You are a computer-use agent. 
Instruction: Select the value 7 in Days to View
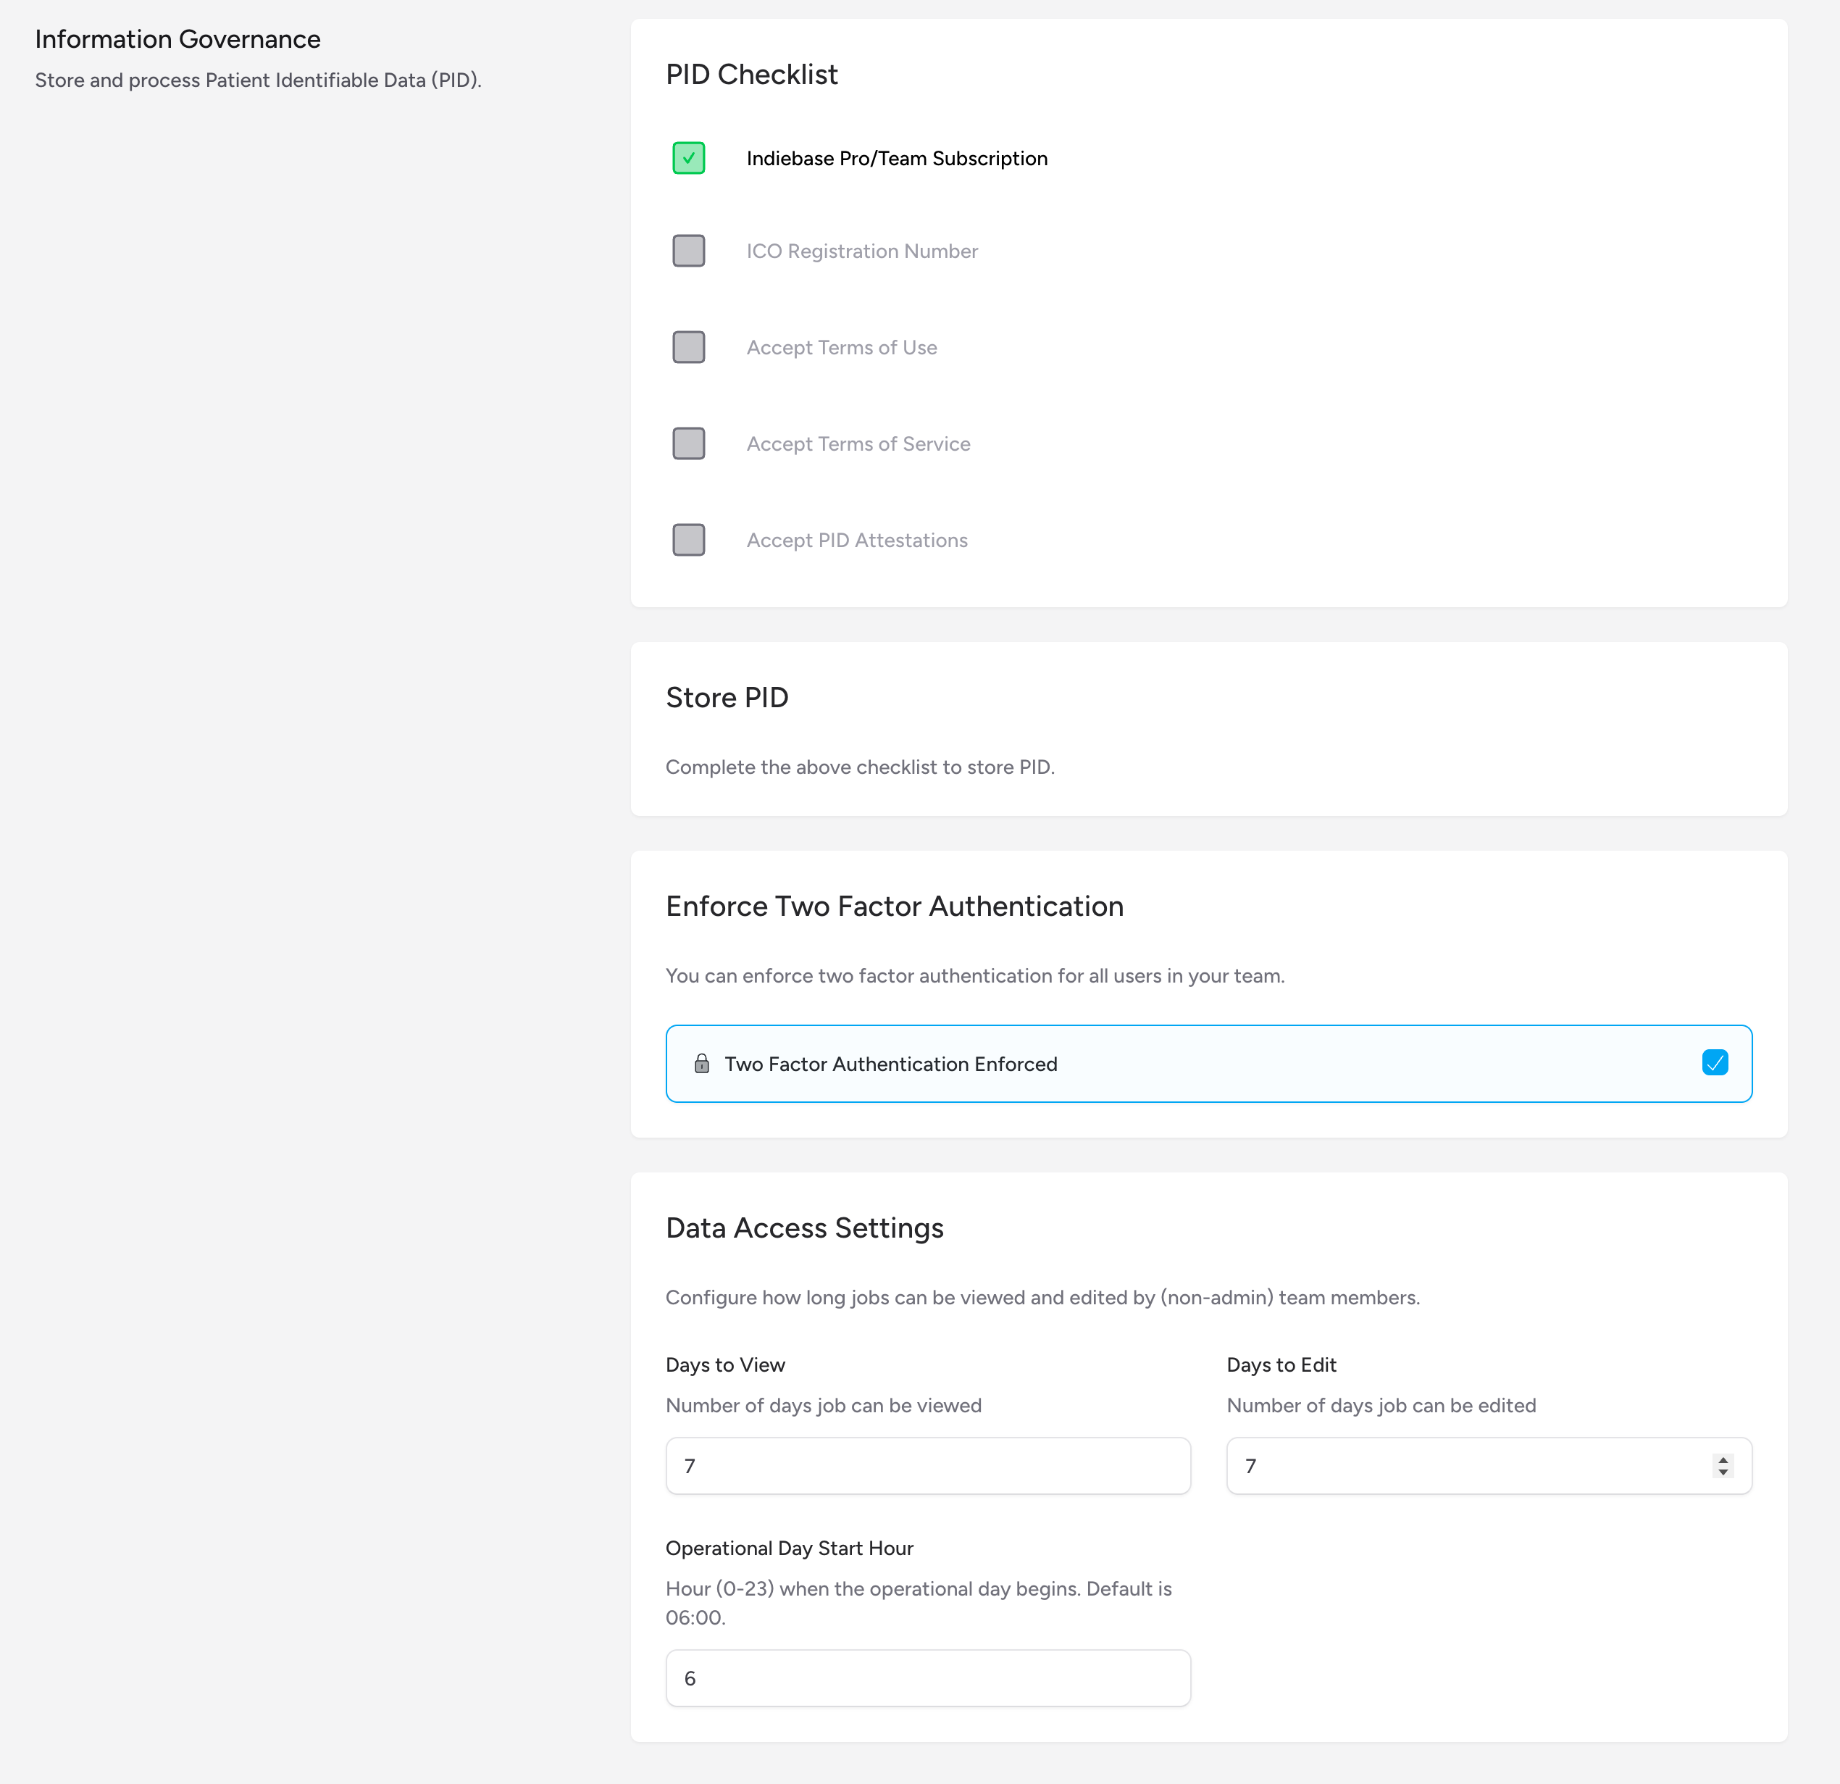(x=691, y=1466)
